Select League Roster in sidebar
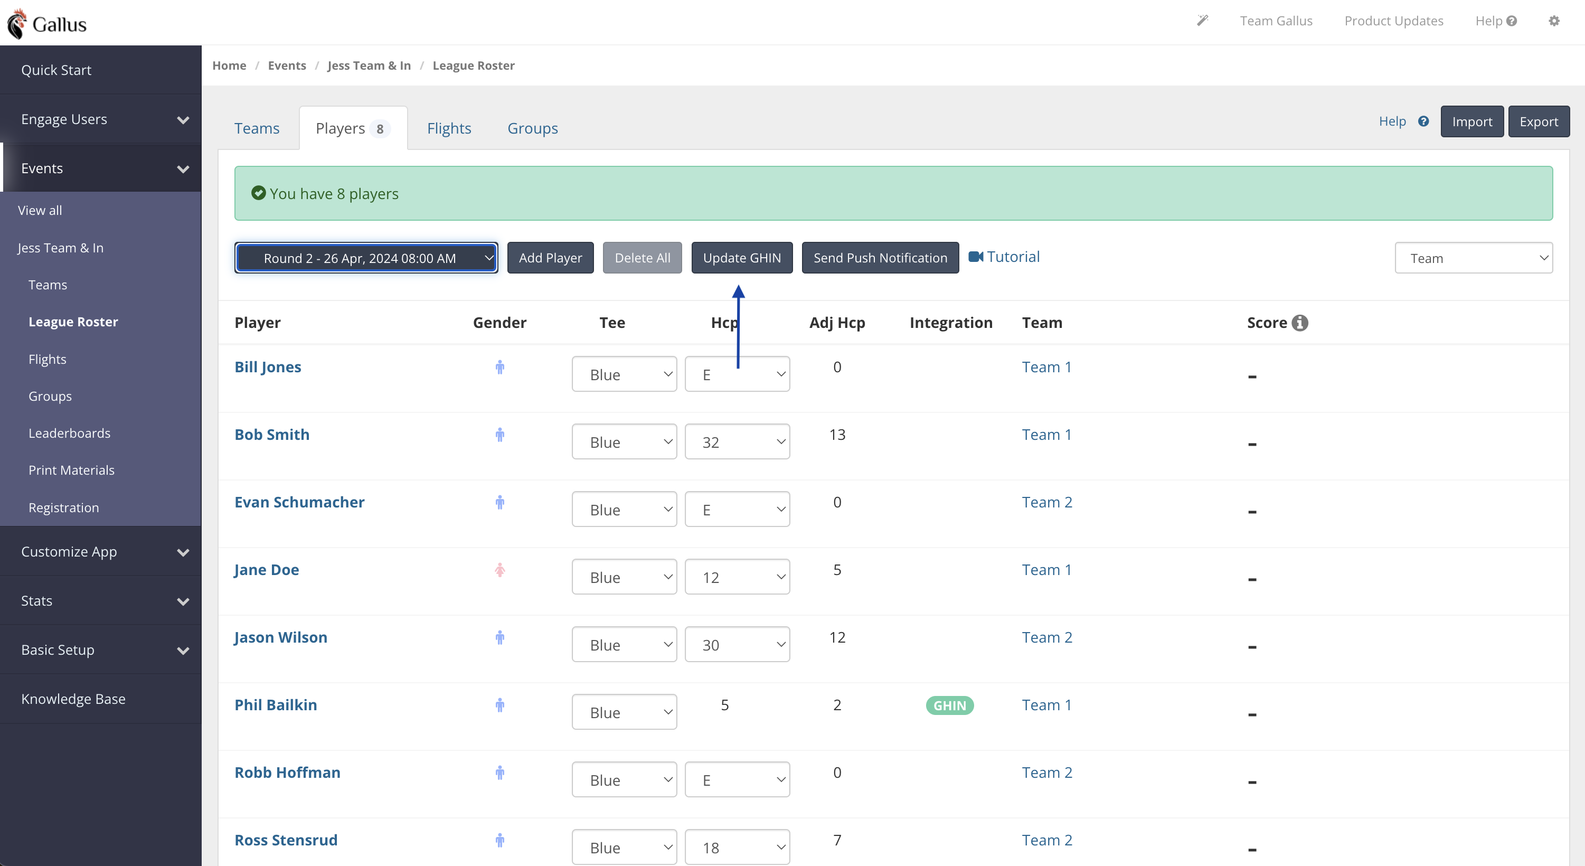This screenshot has height=866, width=1585. point(73,322)
